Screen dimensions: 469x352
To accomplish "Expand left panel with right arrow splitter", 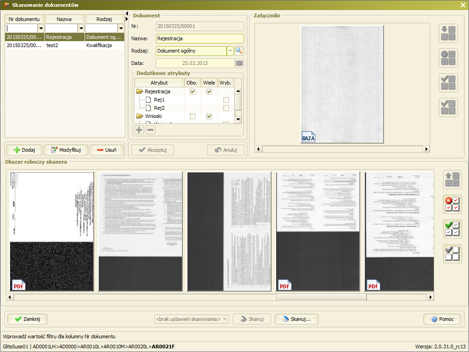I will (x=127, y=19).
